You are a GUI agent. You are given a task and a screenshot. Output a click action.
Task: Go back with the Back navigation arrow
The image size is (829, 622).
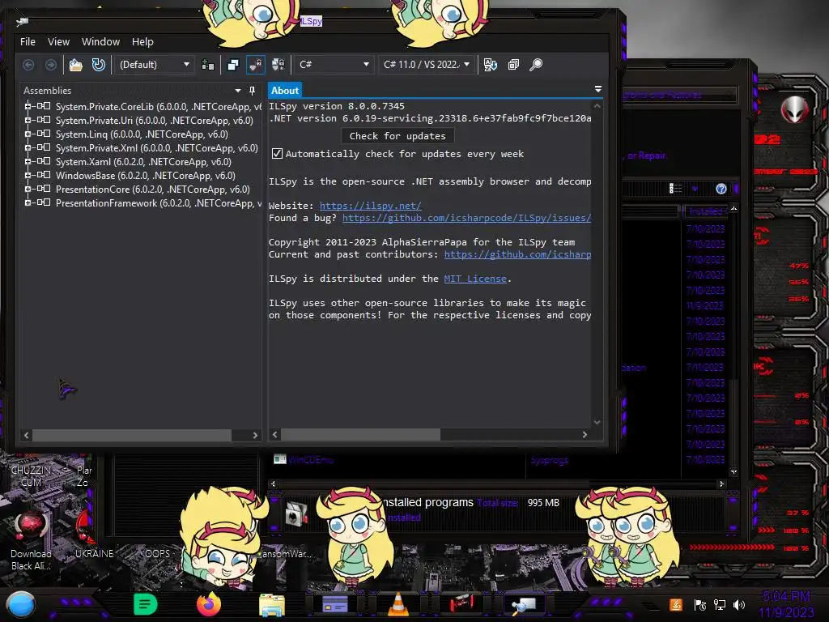click(x=28, y=65)
